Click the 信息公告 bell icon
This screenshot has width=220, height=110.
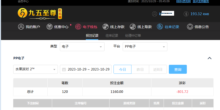[190, 27]
